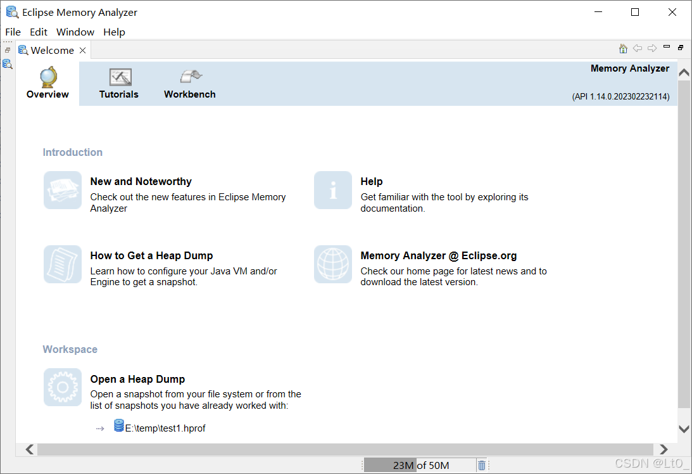Click the Workspace section heading

70,349
